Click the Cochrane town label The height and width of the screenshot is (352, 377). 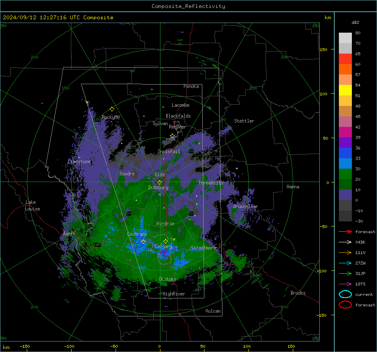pyautogui.click(x=137, y=234)
